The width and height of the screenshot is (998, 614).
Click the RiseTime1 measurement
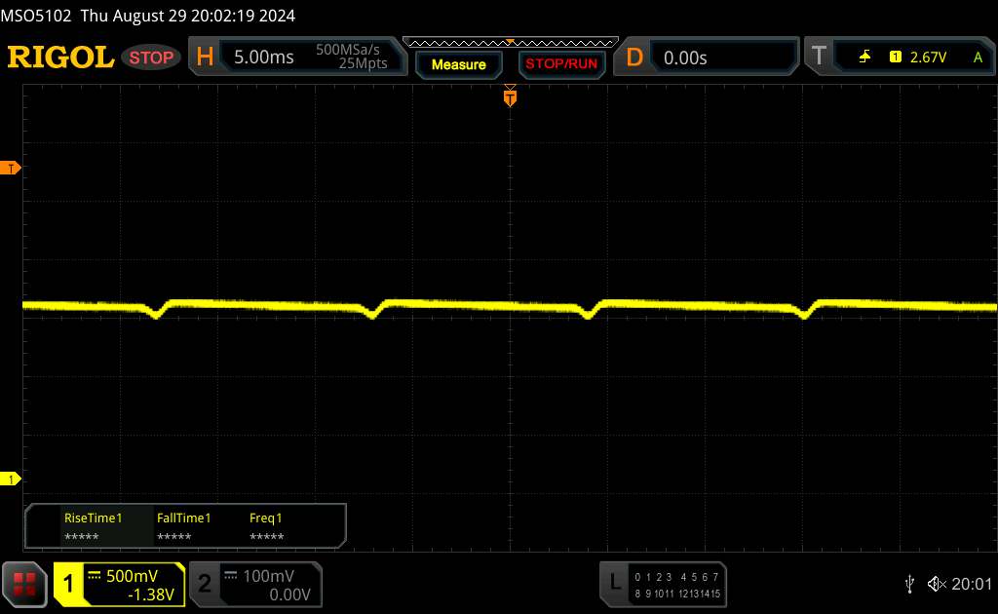coord(93,526)
